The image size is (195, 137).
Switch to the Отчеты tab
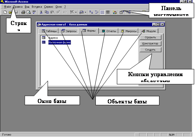(109, 31)
